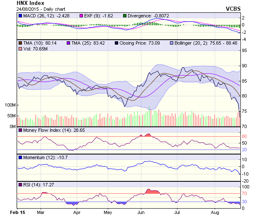Click the Apr label on the time axis
This screenshot has height=221, width=257.
click(x=77, y=213)
